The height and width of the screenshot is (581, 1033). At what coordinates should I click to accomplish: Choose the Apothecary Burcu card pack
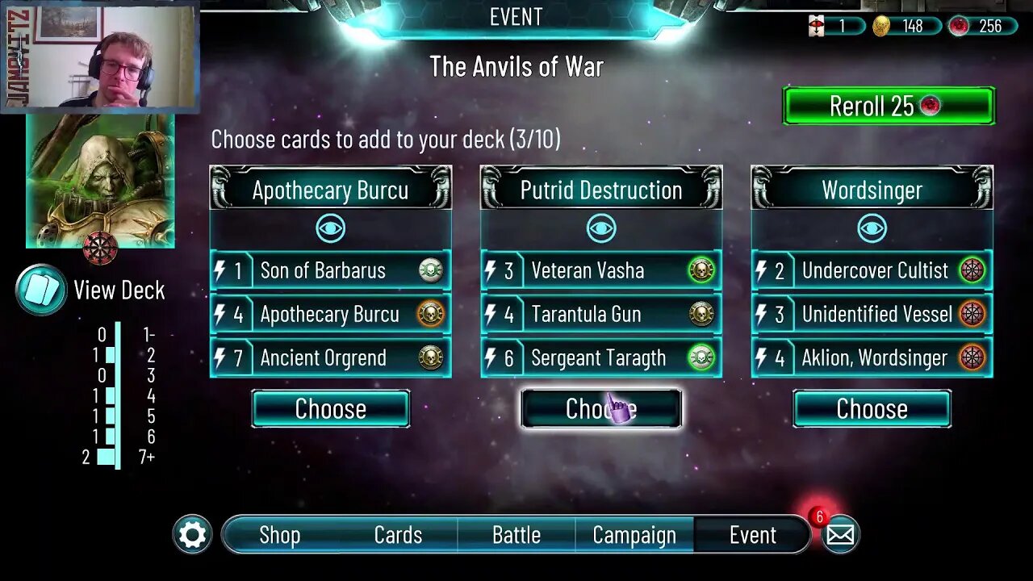point(330,408)
